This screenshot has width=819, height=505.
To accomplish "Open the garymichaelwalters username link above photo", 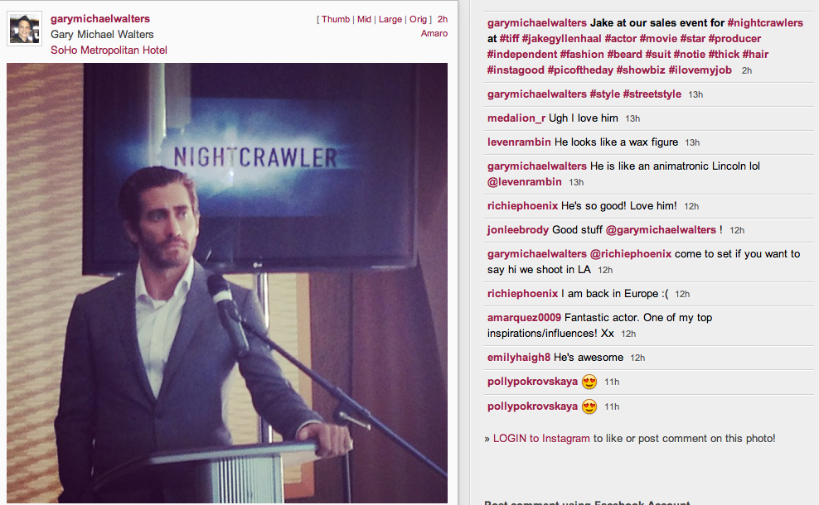I will click(x=100, y=19).
